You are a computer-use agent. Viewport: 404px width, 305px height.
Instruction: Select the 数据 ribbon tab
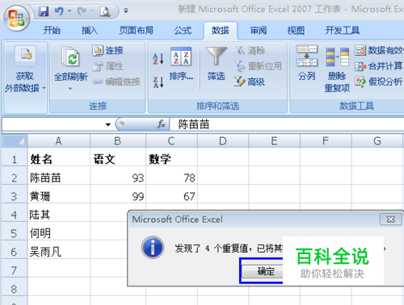pos(221,31)
